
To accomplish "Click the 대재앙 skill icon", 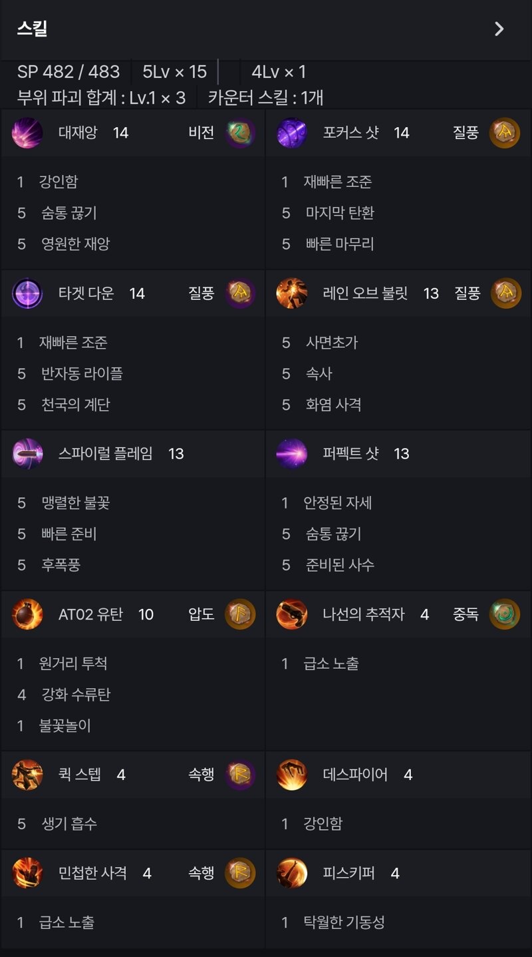I will 27,132.
